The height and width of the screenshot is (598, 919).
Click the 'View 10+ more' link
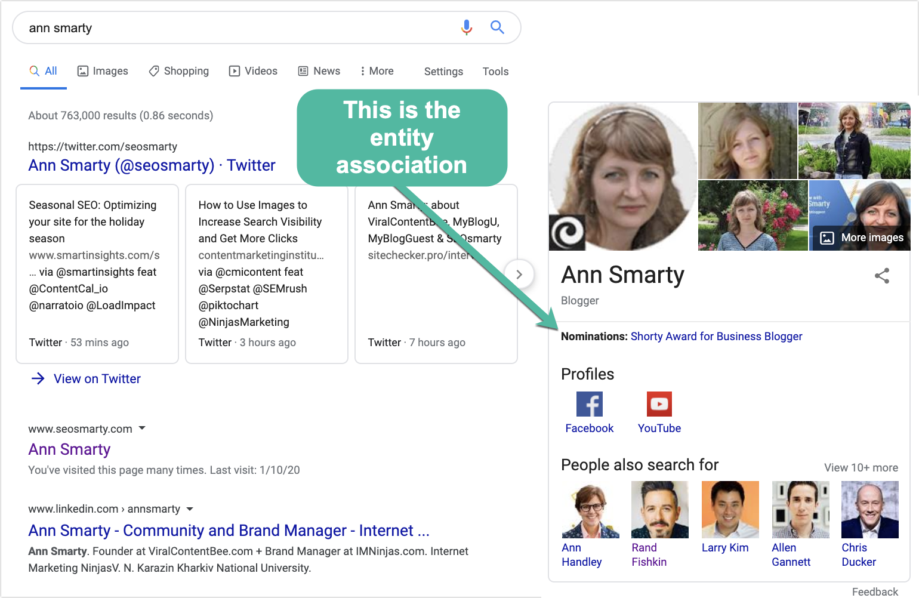click(861, 468)
